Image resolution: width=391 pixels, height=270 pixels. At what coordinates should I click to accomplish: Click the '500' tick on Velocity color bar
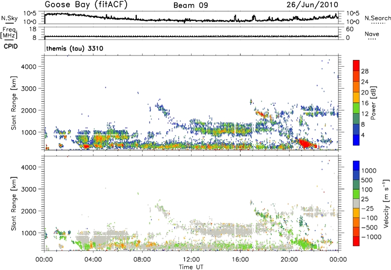[367, 180]
